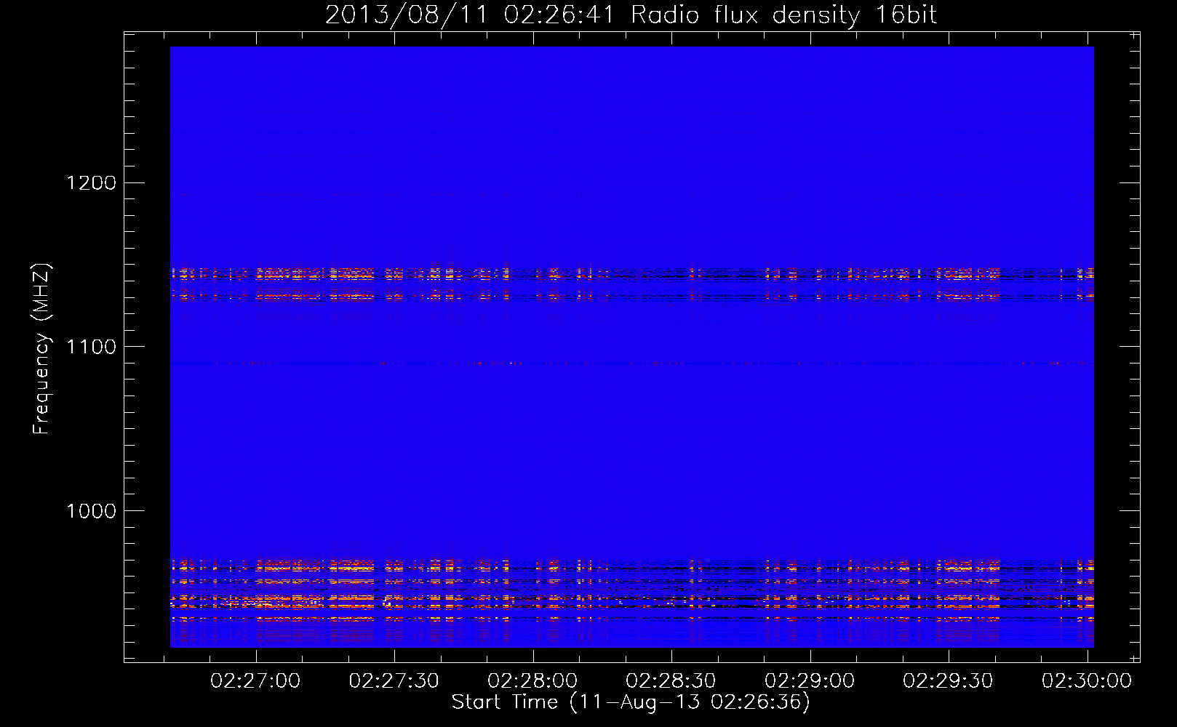The height and width of the screenshot is (727, 1177).
Task: Click the 'Frequency (MHZ)' y-axis label
Action: 41,349
